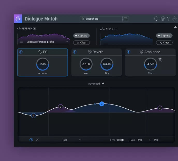
Task: Click the Reverb Dry knob
Action: [x=107, y=64]
